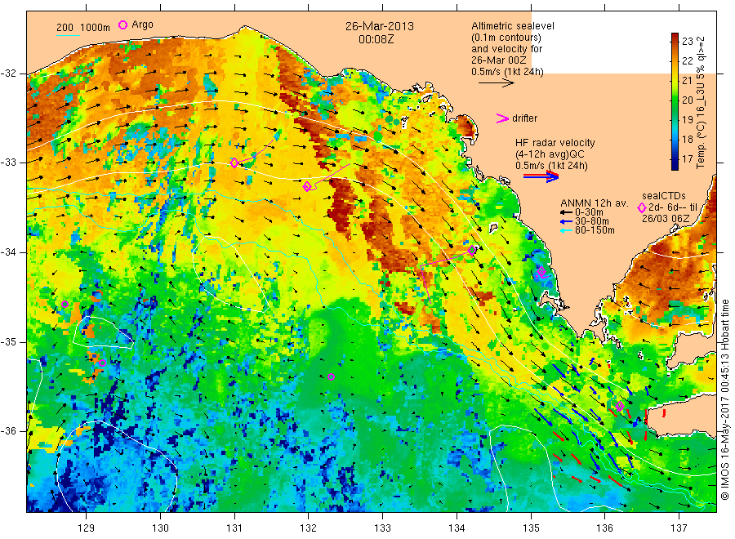Click the 'ANMN 12h av.' label

[595, 203]
